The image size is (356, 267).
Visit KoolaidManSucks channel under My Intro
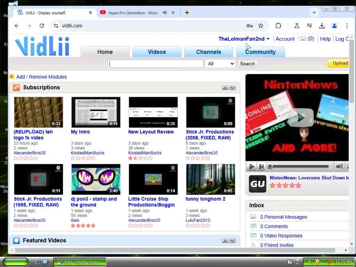click(x=88, y=153)
